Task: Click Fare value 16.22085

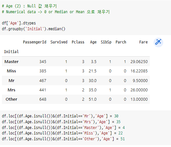Action: pyautogui.click(x=139, y=71)
